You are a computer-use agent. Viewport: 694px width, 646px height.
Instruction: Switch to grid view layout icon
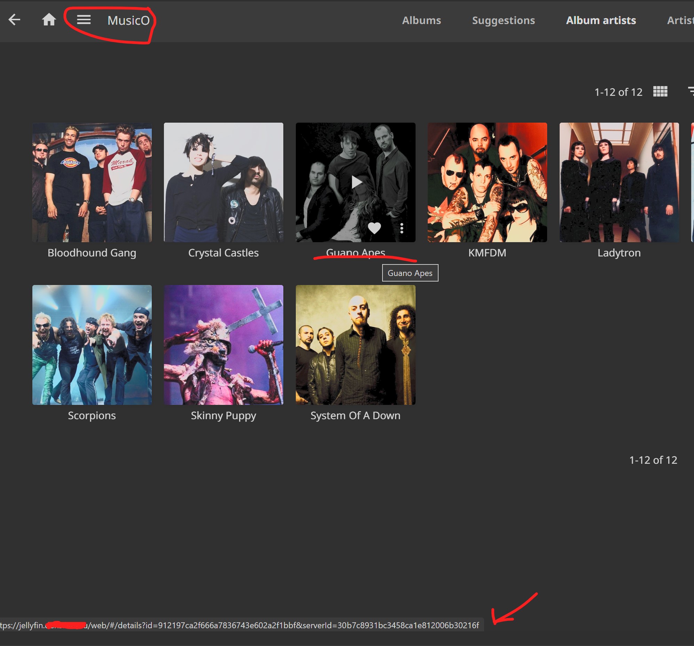[x=660, y=92]
